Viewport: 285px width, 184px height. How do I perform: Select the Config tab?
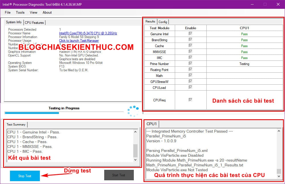(x=163, y=22)
